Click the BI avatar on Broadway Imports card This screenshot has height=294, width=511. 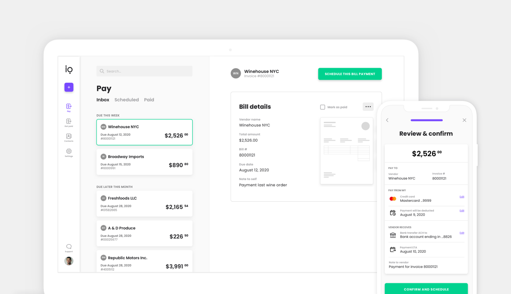point(103,157)
